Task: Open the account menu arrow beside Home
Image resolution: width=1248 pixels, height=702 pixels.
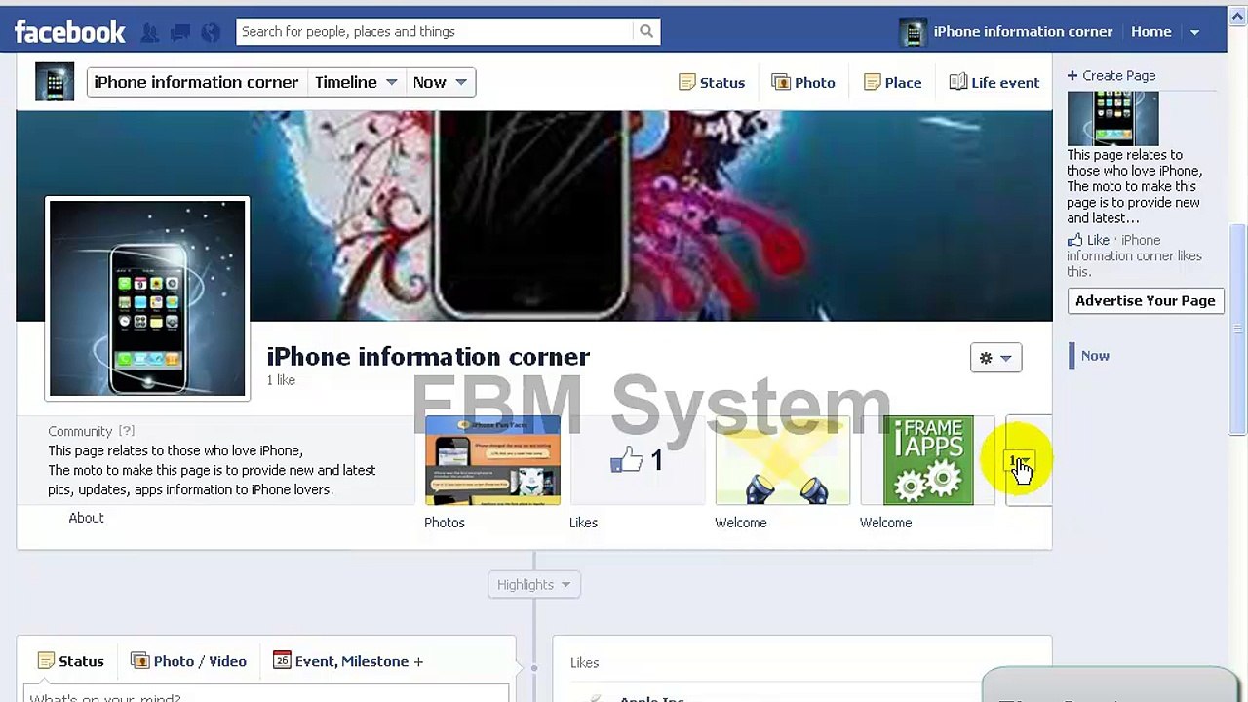Action: (x=1194, y=32)
